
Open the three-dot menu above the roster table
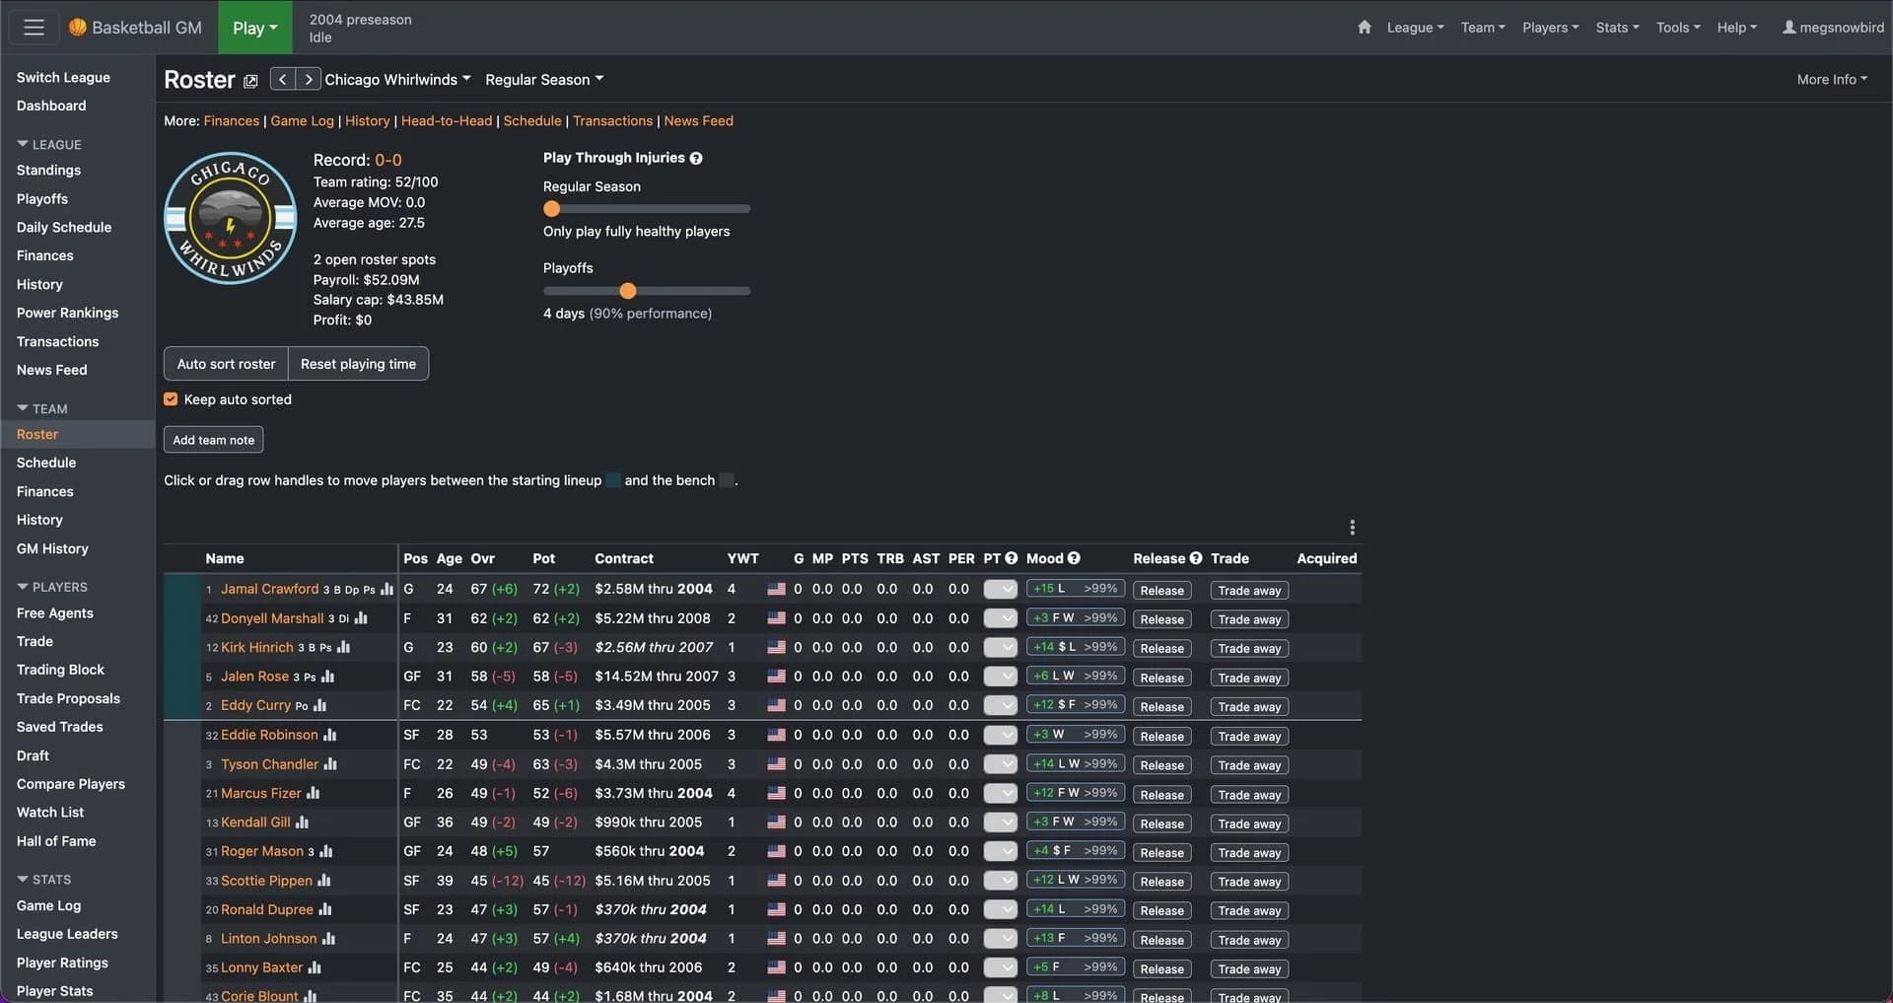coord(1352,528)
